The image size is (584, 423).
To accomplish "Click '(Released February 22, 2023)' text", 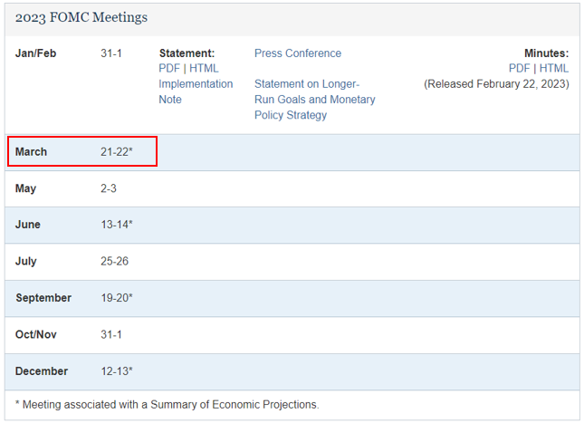I will click(496, 84).
